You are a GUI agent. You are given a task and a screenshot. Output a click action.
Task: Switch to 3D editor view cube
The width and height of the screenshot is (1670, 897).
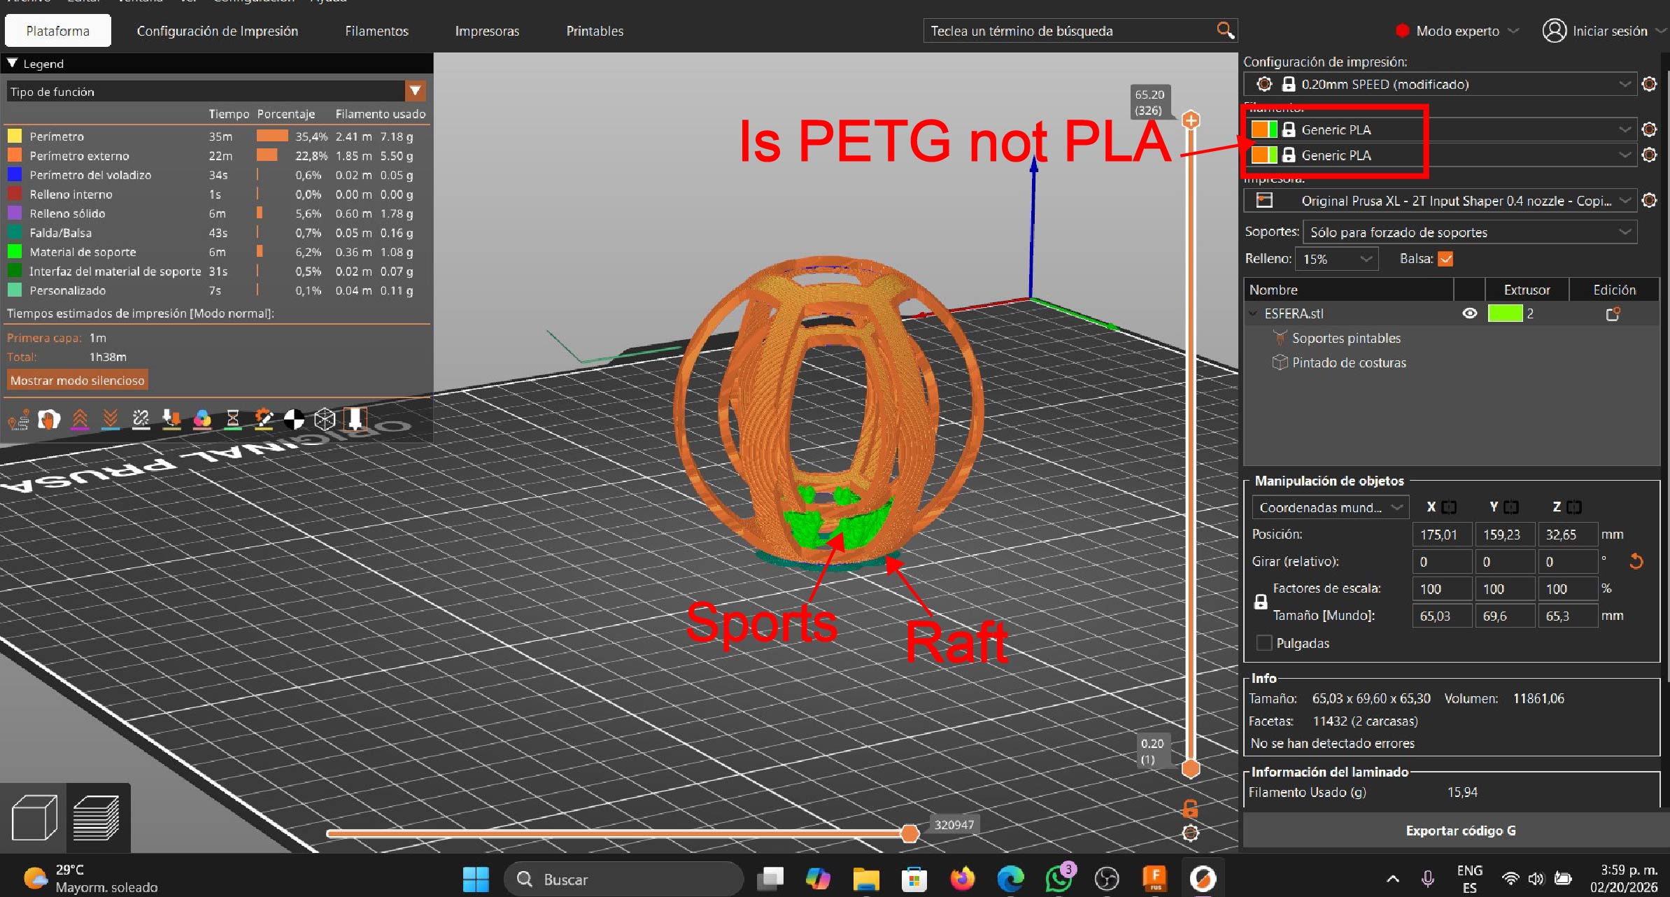click(34, 817)
